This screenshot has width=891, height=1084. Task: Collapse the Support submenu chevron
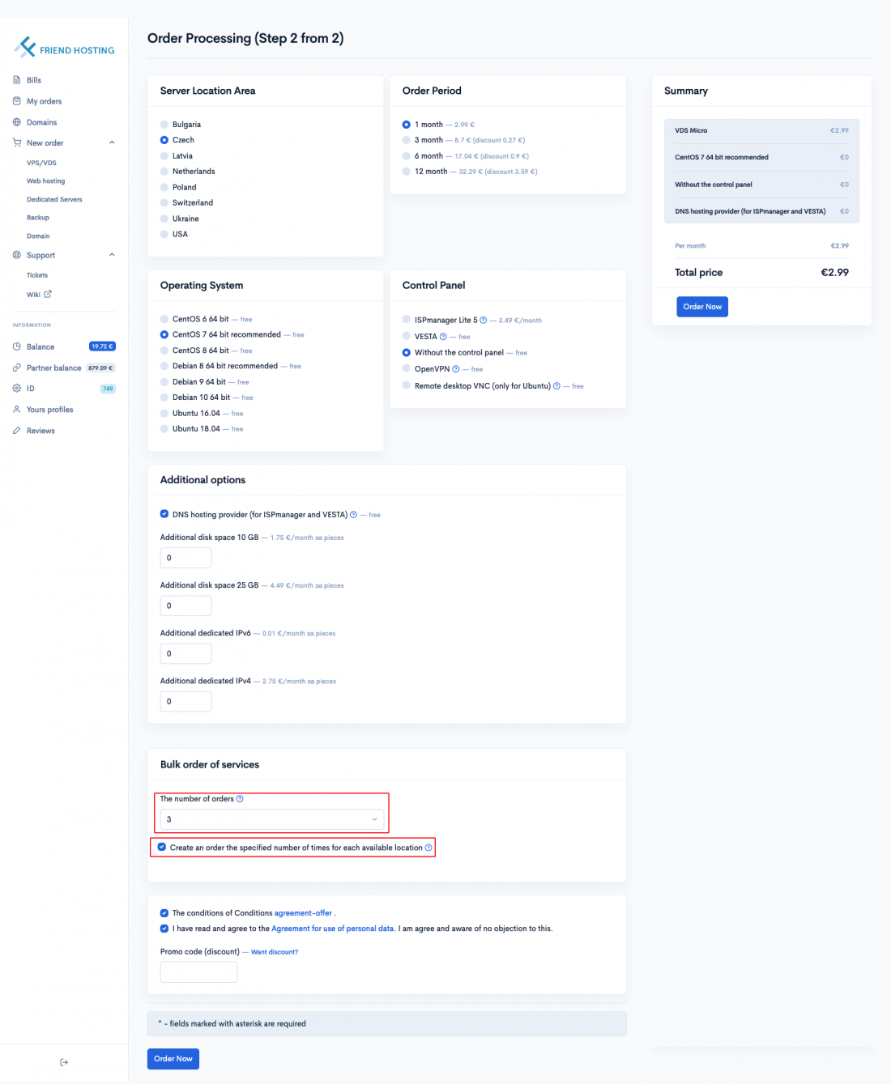pyautogui.click(x=112, y=255)
